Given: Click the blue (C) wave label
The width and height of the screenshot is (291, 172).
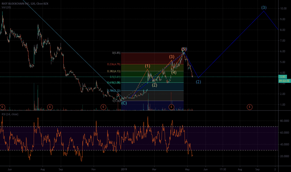Looking at the screenshot, I should pos(124,103).
